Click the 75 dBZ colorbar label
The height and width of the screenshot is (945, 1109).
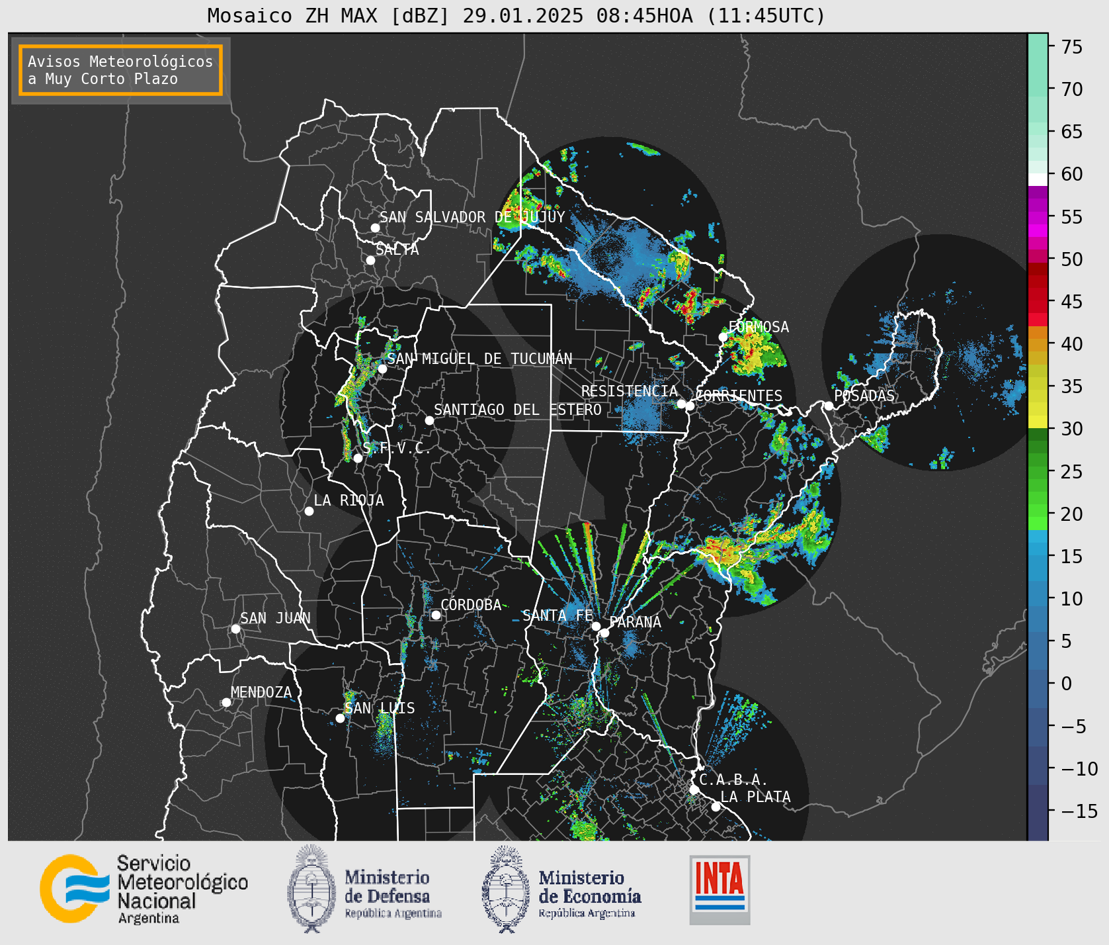[x=1071, y=46]
